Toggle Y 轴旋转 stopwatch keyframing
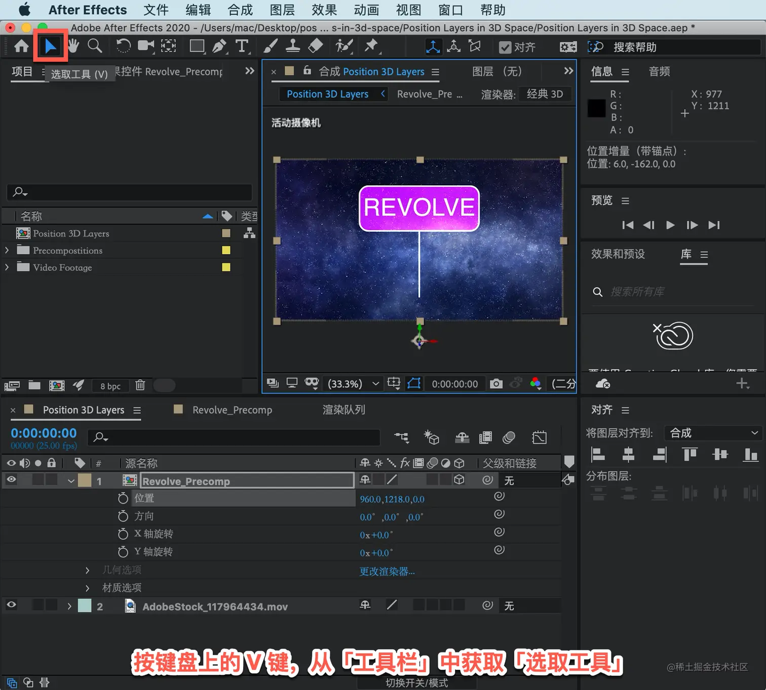 [x=123, y=552]
